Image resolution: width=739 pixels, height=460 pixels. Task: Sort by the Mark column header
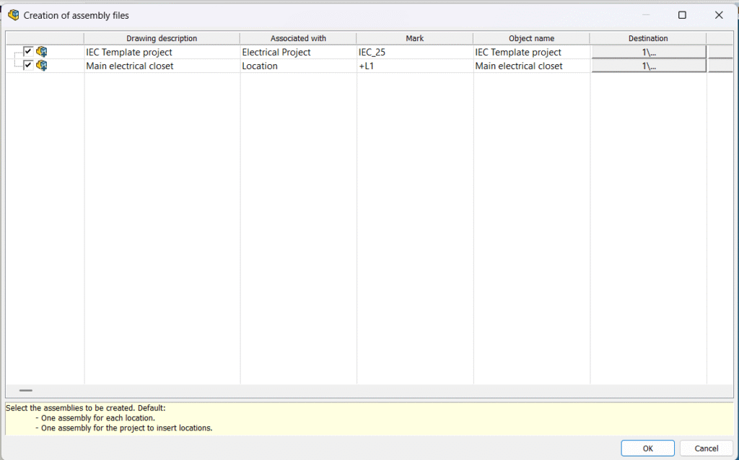[414, 38]
